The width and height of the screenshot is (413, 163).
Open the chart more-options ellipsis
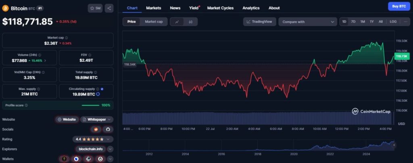click(405, 22)
